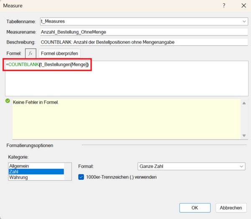Open the Format dropdown showing Ganze Zahl

(191, 166)
